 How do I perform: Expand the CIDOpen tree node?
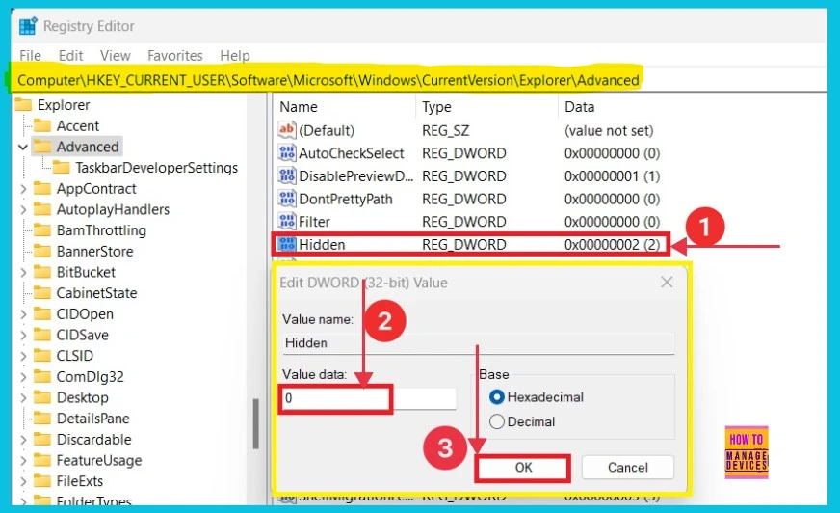tap(23, 314)
